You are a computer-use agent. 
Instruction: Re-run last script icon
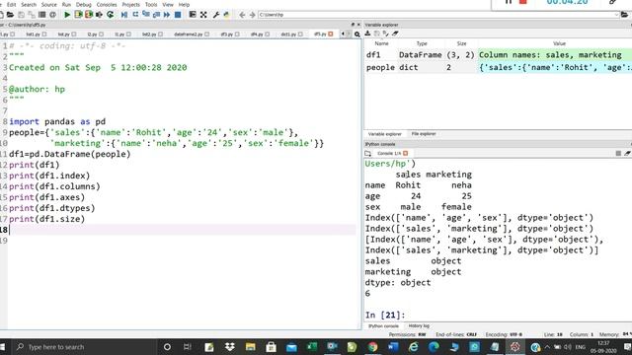coord(110,15)
